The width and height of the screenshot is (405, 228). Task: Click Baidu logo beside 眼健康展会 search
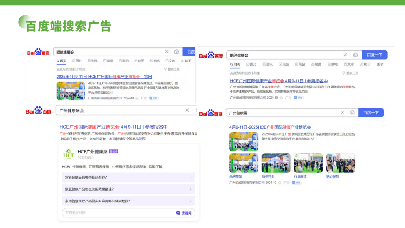click(38, 52)
